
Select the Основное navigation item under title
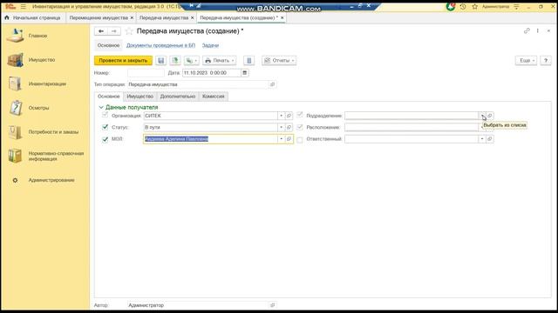pos(108,45)
